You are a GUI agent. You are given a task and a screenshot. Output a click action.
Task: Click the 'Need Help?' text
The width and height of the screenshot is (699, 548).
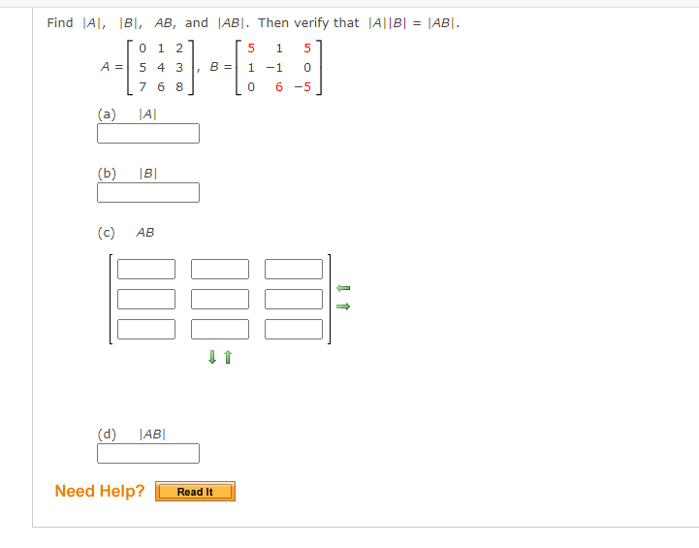tap(100, 491)
